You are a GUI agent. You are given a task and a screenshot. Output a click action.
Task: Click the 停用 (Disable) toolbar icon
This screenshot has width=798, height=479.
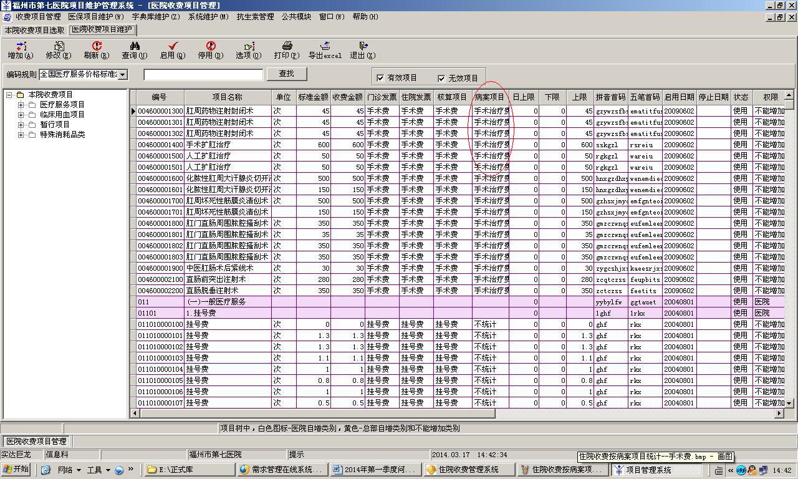point(211,50)
